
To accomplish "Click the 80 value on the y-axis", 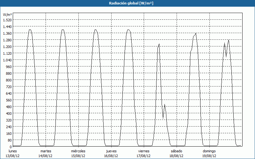I will 9,140.
